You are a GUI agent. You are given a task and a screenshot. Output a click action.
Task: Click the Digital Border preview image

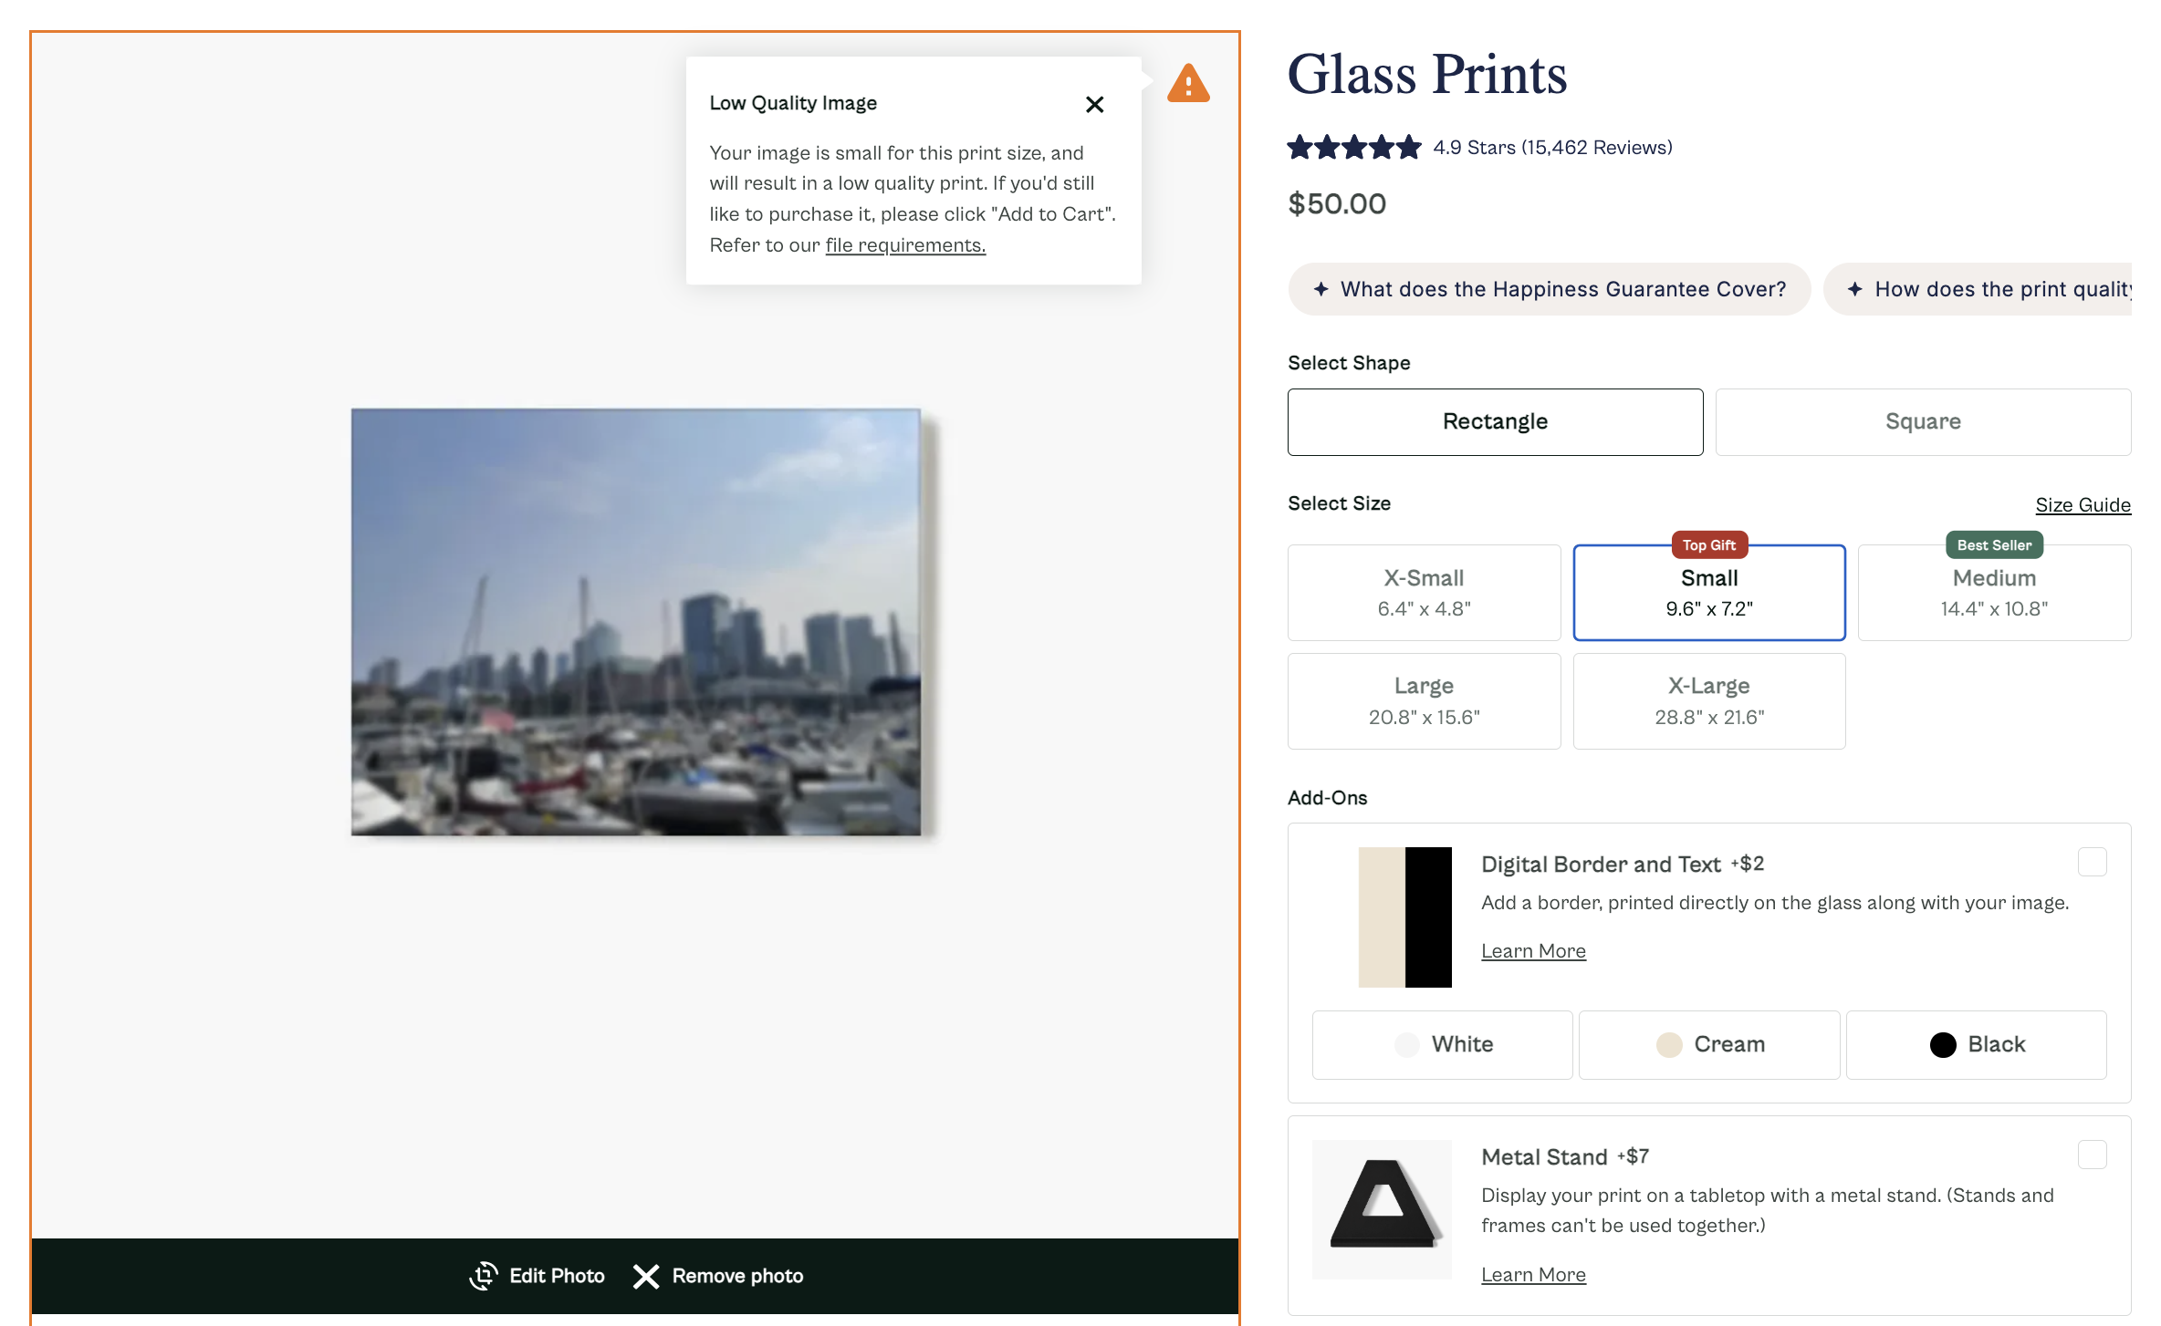pyautogui.click(x=1404, y=917)
